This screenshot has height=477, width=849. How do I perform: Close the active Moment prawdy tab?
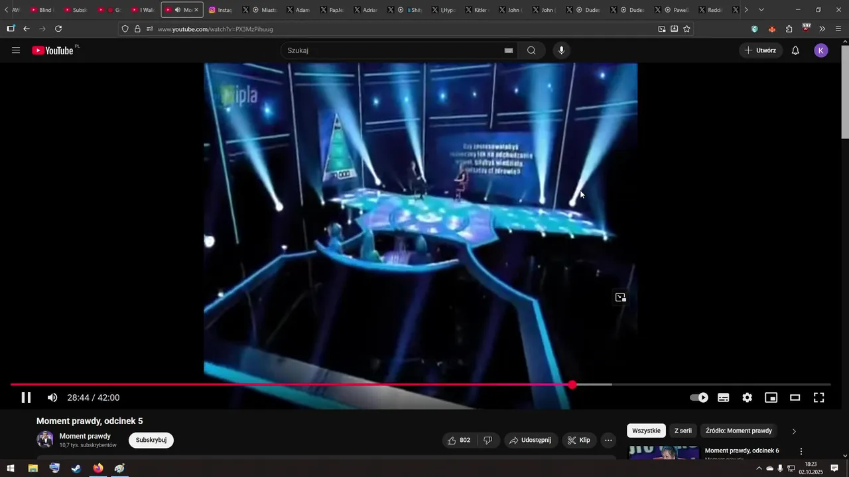click(x=196, y=10)
